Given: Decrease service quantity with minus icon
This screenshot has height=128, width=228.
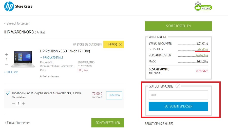Looking at the screenshot, I should (x=13, y=104).
